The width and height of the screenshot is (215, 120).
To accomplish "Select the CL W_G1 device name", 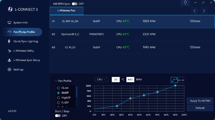I will point(70,47).
